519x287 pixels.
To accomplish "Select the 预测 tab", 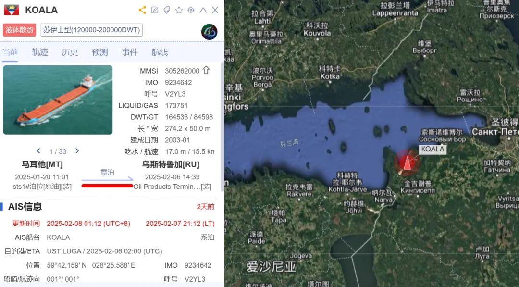I will pos(99,52).
